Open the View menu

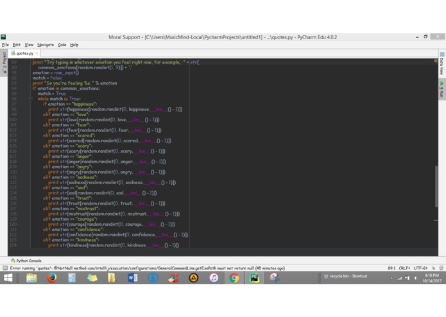pyautogui.click(x=29, y=45)
